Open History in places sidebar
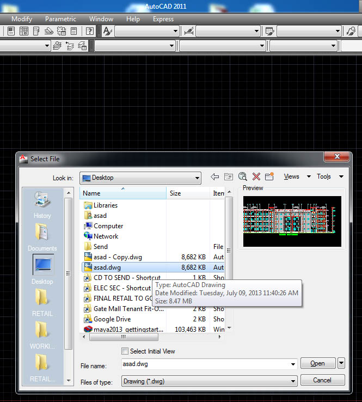This screenshot has width=362, height=402. (x=42, y=205)
